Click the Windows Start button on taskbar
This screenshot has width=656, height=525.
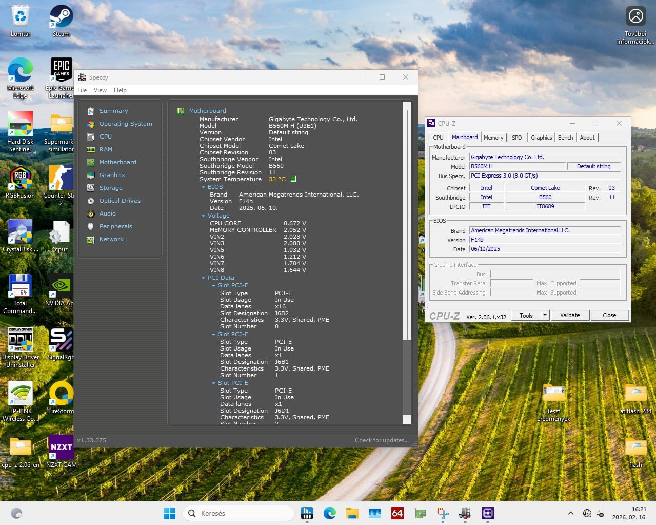coord(169,513)
